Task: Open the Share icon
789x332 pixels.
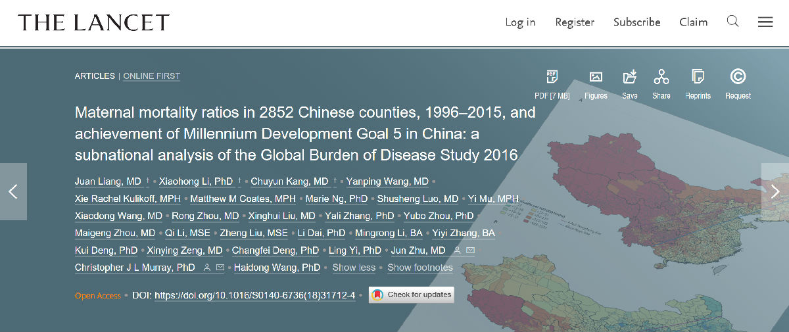Action: (661, 77)
